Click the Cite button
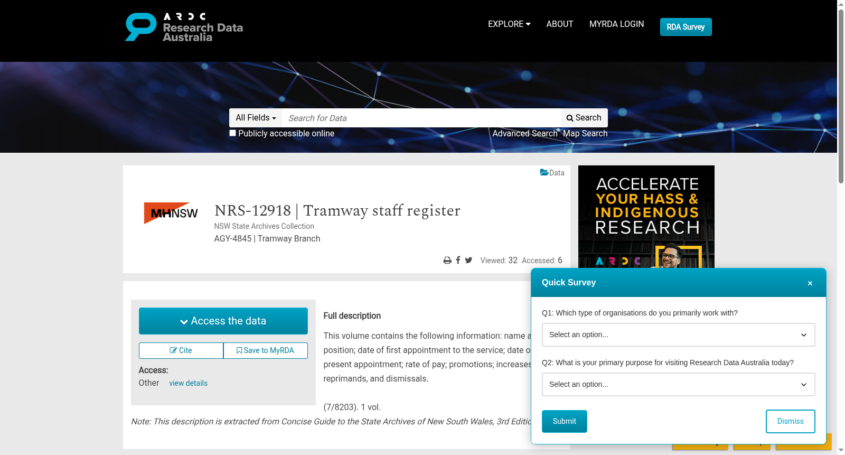The height and width of the screenshot is (455, 845). [181, 350]
